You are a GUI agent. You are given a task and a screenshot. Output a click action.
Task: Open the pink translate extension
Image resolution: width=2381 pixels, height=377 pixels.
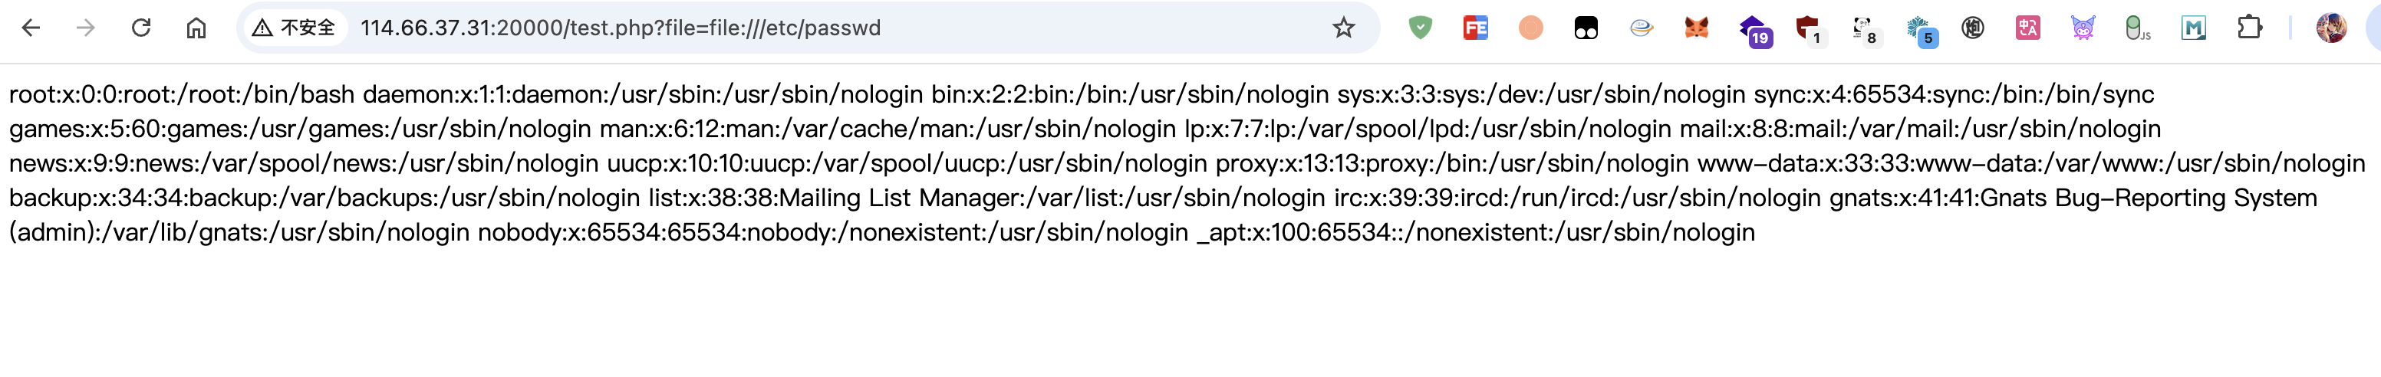click(x=2028, y=28)
